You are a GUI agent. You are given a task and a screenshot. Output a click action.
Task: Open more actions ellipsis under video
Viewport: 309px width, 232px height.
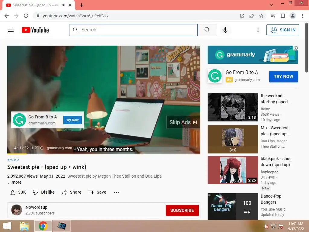[x=116, y=192]
